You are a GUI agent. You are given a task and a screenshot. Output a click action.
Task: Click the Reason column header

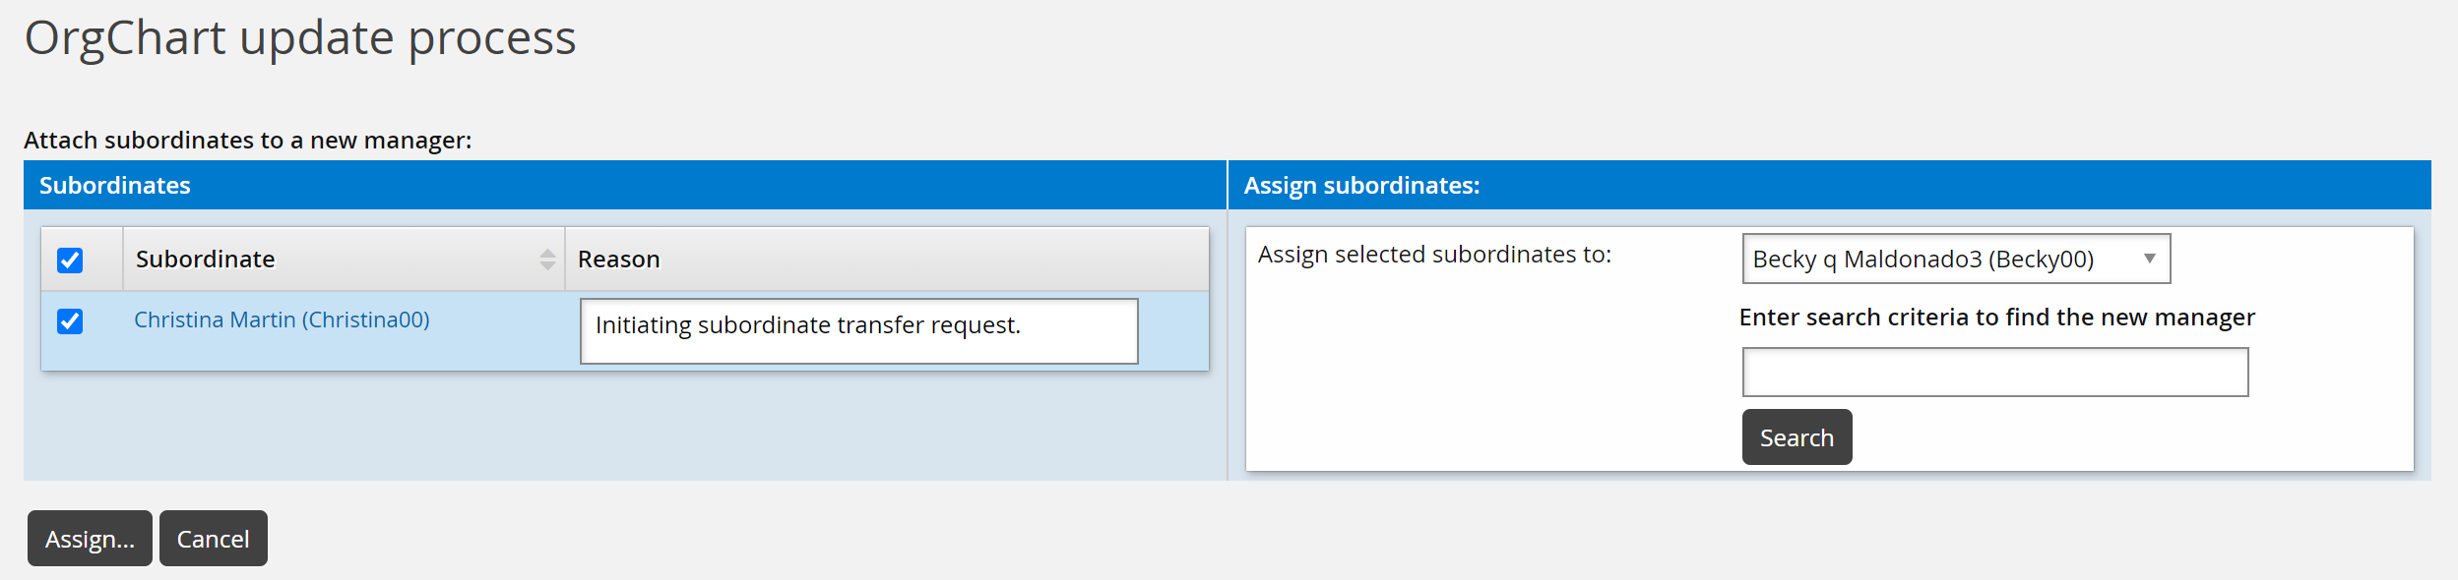click(619, 260)
